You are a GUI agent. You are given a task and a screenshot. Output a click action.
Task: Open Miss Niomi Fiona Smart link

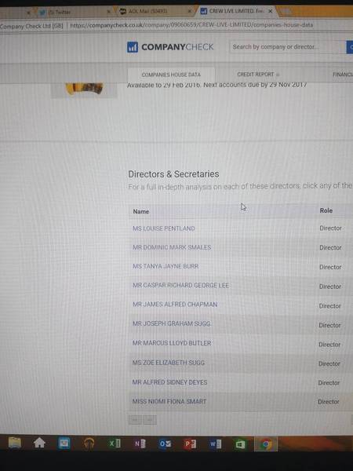[x=169, y=401]
